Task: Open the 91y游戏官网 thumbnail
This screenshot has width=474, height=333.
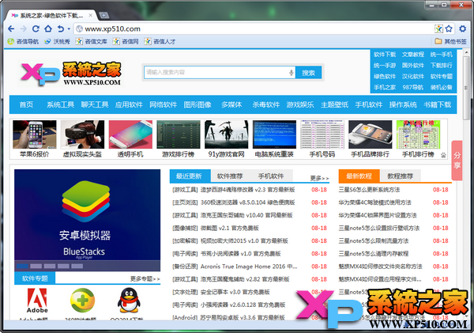Action: (x=226, y=139)
